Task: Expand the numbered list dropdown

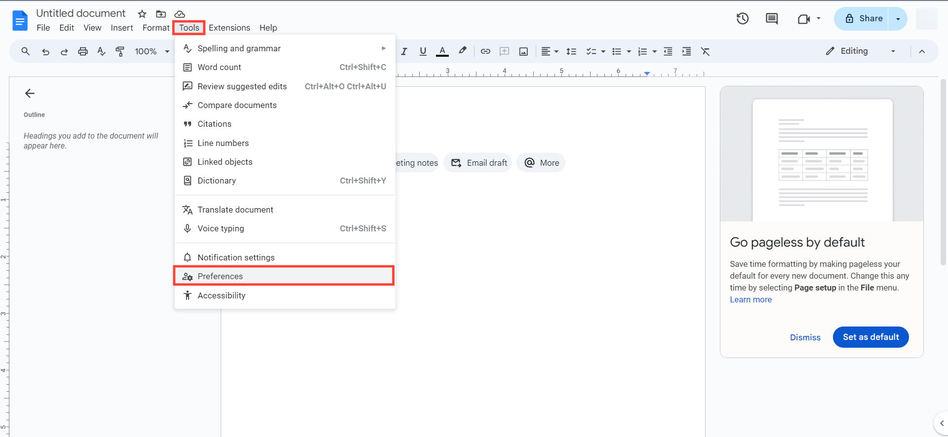Action: [654, 51]
